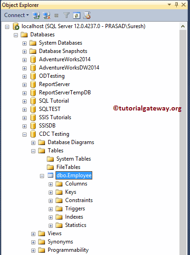The width and height of the screenshot is (190, 255).
Task: Expand the ODTesting database node
Action: pyautogui.click(x=24, y=76)
